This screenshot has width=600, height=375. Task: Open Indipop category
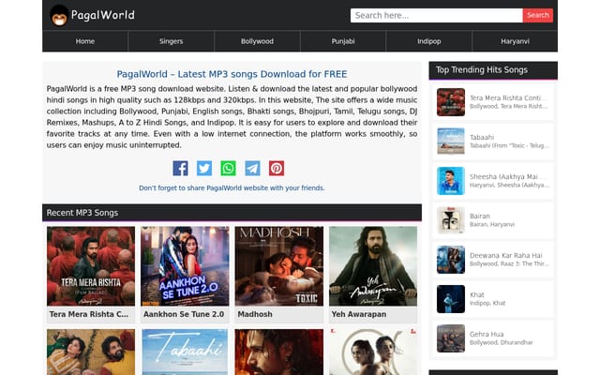pyautogui.click(x=429, y=41)
